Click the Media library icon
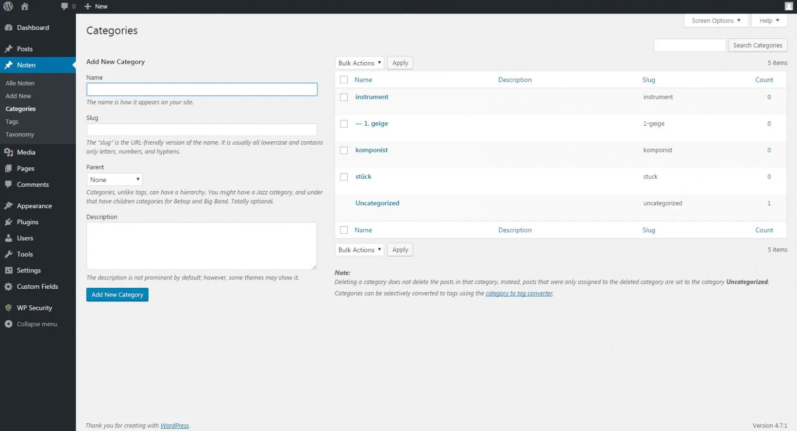This screenshot has width=797, height=431. click(x=8, y=152)
